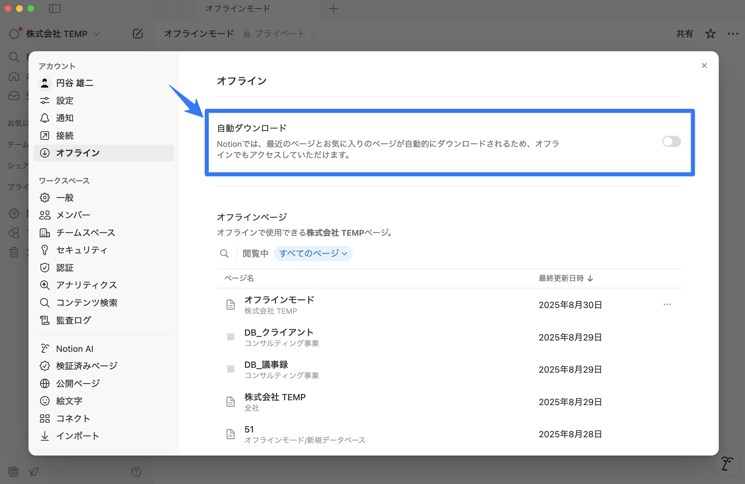Open Notion AI assistant floating button
This screenshot has width=745, height=484.
pyautogui.click(x=726, y=464)
